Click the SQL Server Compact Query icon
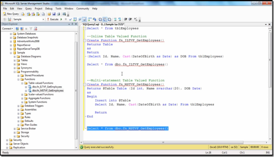 coord(43,14)
